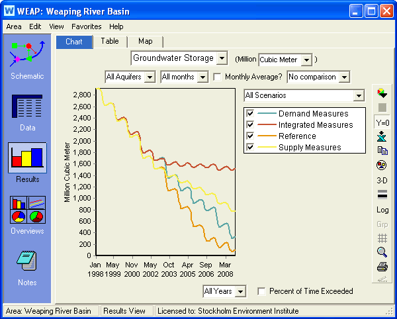This screenshot has width=397, height=319.
Task: Click the window resize grip in status bar
Action: [x=390, y=312]
